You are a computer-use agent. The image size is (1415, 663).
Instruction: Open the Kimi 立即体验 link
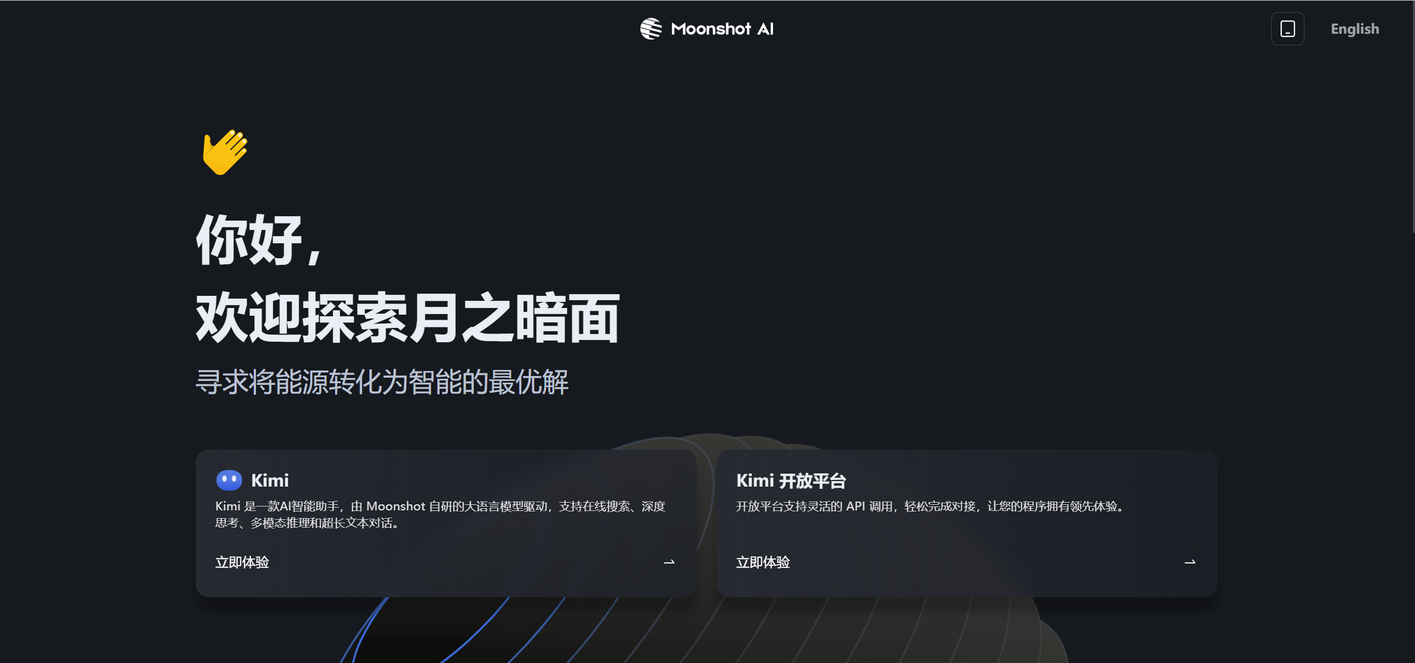(x=242, y=562)
